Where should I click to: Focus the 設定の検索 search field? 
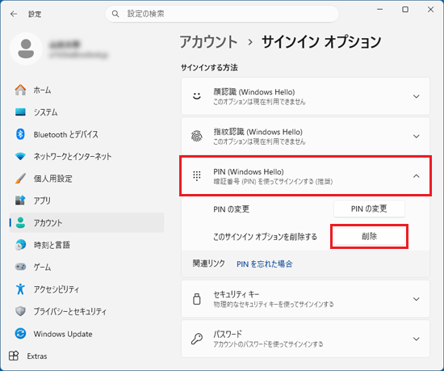pos(222,14)
